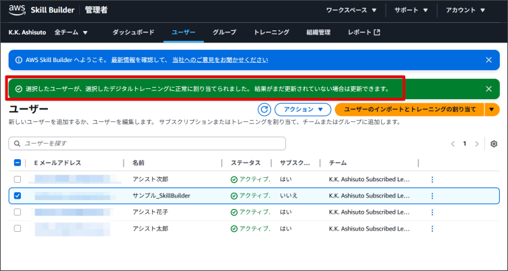Expand the 全チーム team selector
This screenshot has height=271, width=508.
71,32
